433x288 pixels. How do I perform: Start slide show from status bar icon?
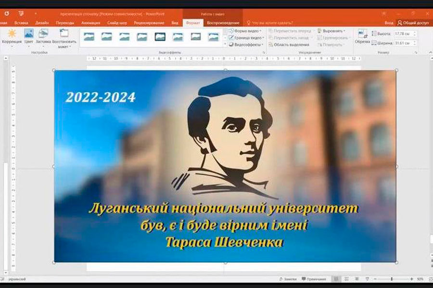pyautogui.click(x=367, y=279)
